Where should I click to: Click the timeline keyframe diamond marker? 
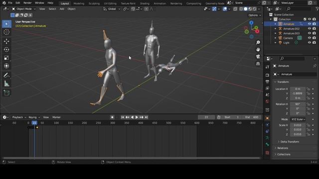tap(37, 127)
